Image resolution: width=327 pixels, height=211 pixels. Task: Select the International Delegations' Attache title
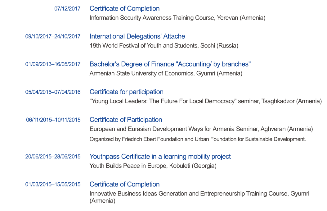pyautogui.click(x=137, y=36)
